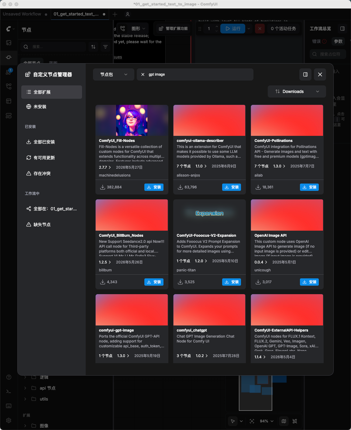This screenshot has height=430, width=351.
Task: Open version 1.2.0 selector for Fooocus-V2-Expansion
Action: coord(201,261)
